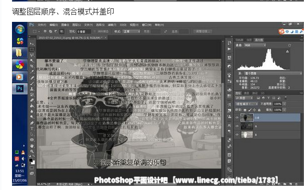The image size is (307, 190).
Task: Open the marquee style dropdown
Action: point(131,31)
